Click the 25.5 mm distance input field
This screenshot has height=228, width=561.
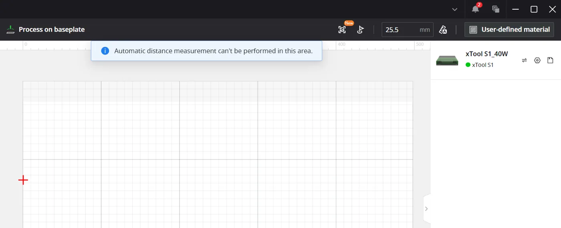408,30
